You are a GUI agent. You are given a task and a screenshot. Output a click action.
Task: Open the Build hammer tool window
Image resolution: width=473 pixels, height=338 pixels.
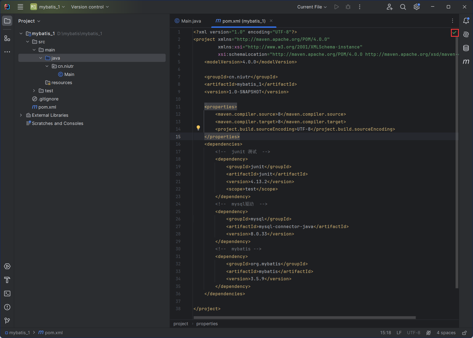7,280
